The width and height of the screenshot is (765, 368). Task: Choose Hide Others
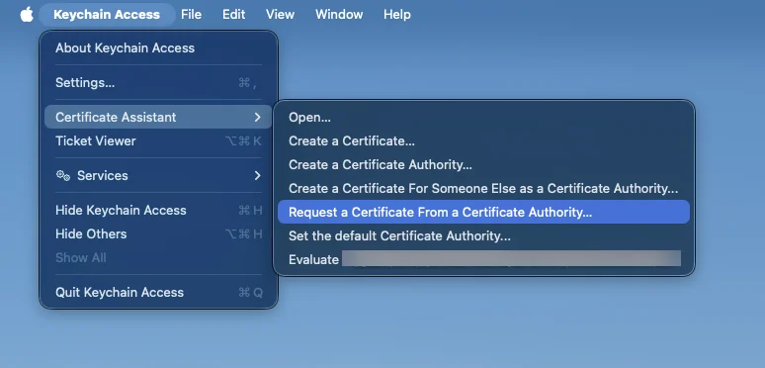point(158,234)
